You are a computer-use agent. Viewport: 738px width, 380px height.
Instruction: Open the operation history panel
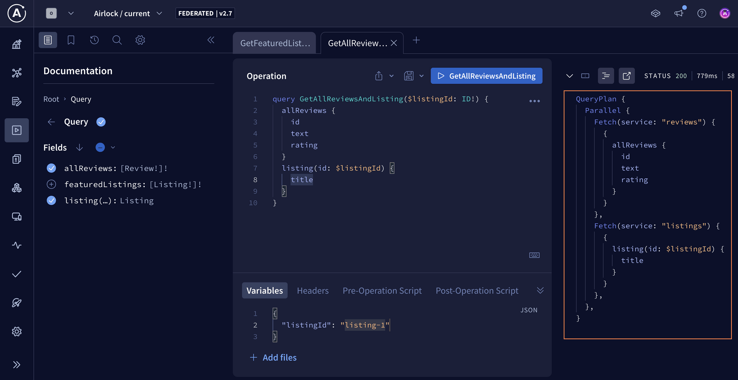coord(94,40)
